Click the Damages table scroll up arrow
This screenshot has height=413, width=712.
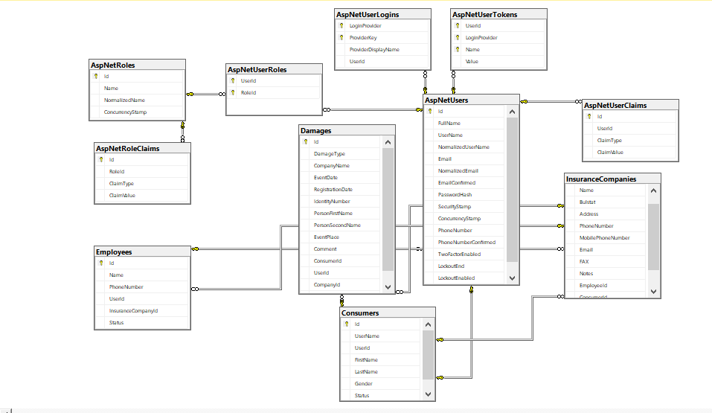388,142
